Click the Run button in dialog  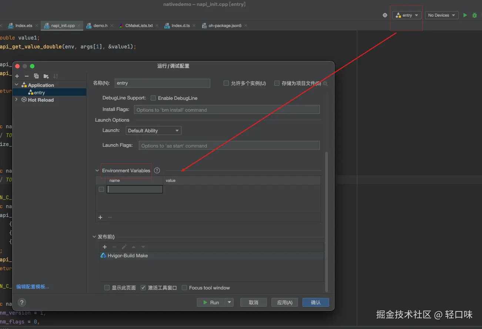[x=211, y=302]
